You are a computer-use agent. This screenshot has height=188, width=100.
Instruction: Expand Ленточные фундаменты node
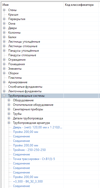click(x=4, y=91)
